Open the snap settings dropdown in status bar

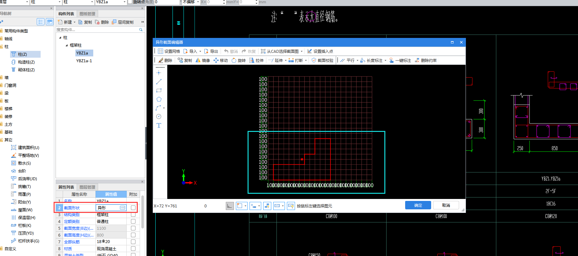245,206
